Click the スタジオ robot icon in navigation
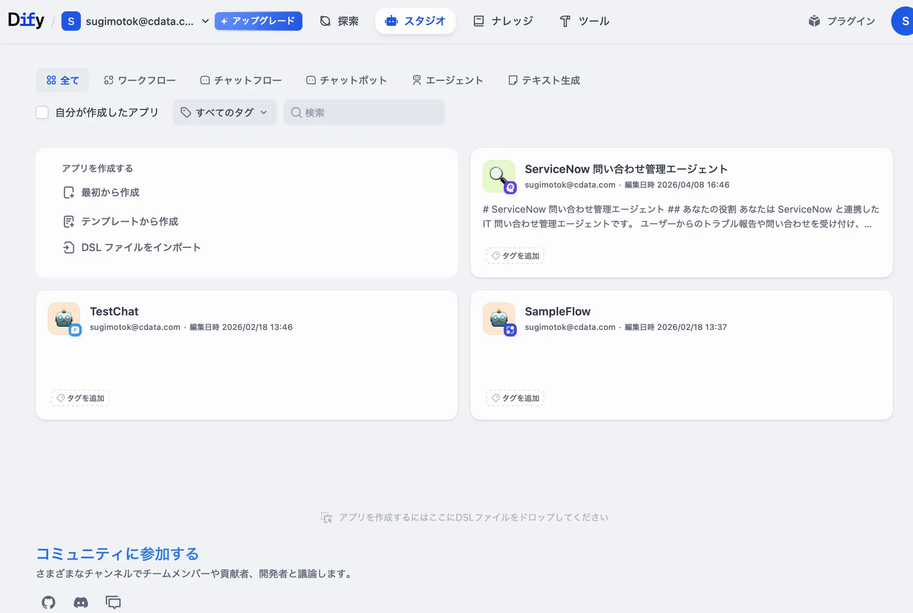The width and height of the screenshot is (913, 613). [x=391, y=21]
